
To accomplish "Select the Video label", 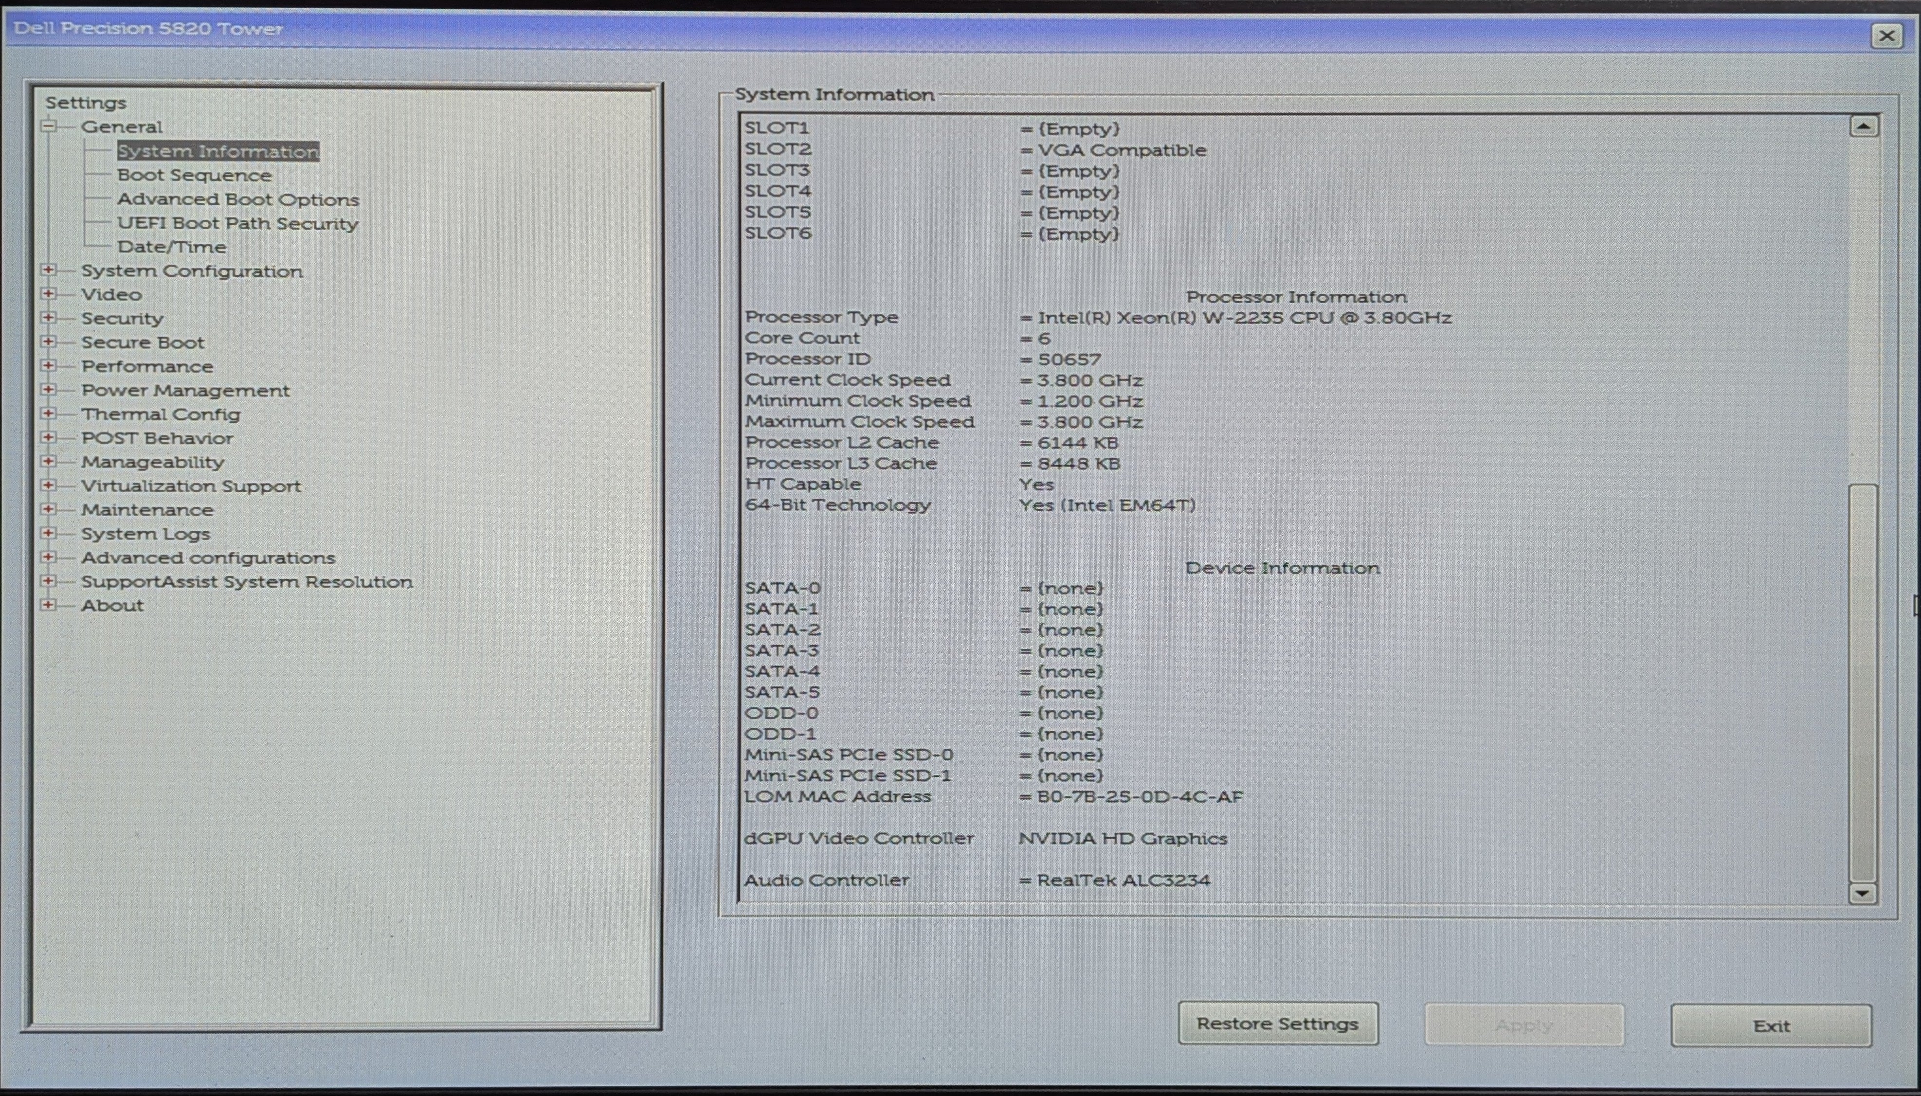I will point(111,294).
